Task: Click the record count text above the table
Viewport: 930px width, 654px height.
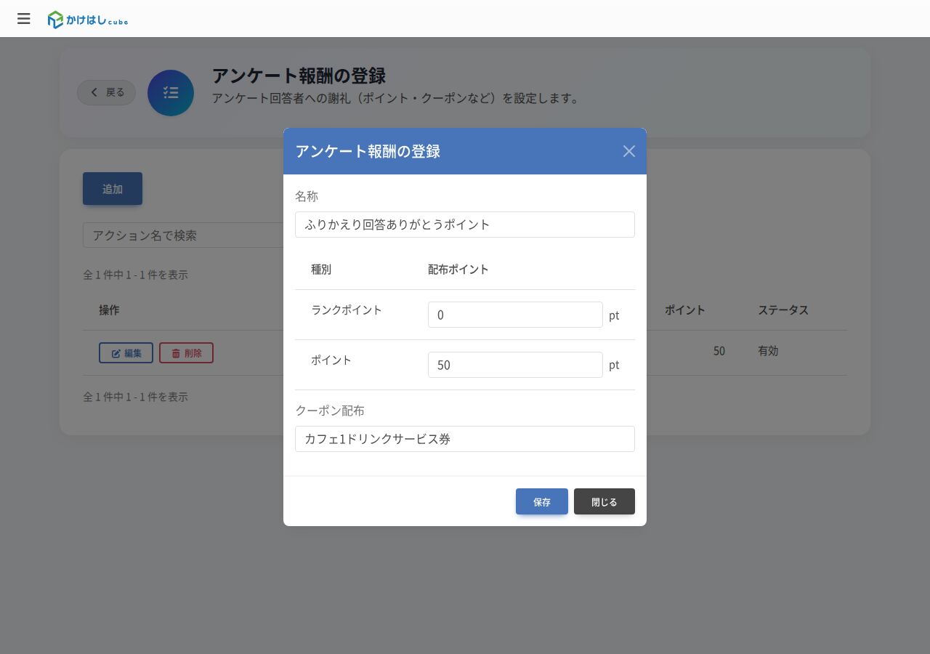Action: point(135,275)
